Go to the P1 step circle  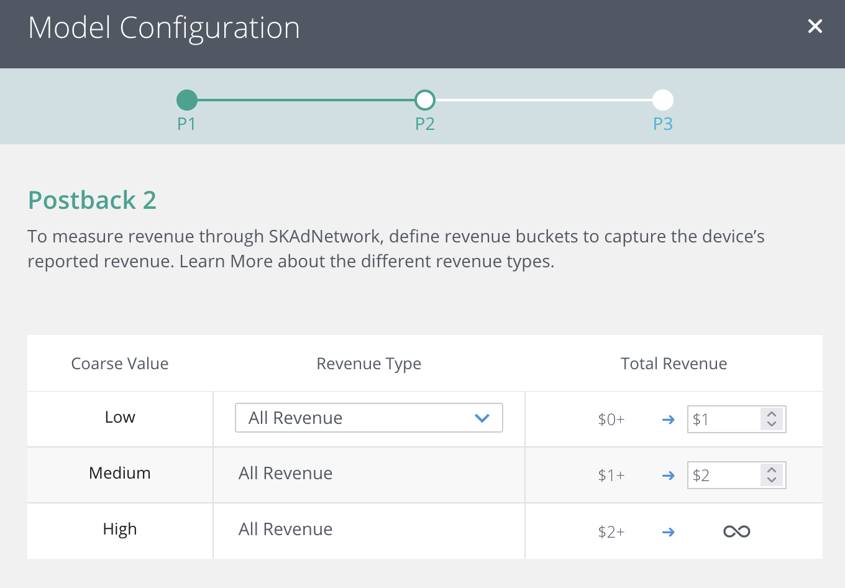(187, 100)
